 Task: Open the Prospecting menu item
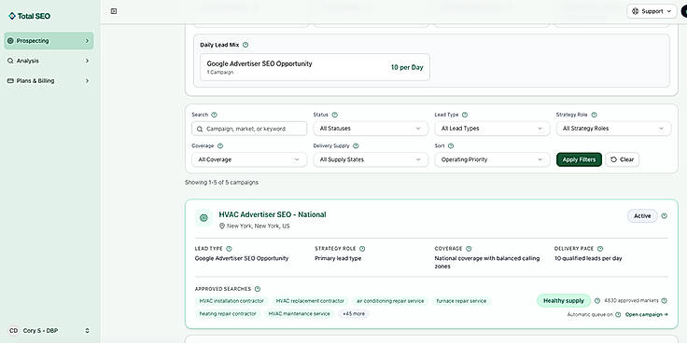coord(49,41)
